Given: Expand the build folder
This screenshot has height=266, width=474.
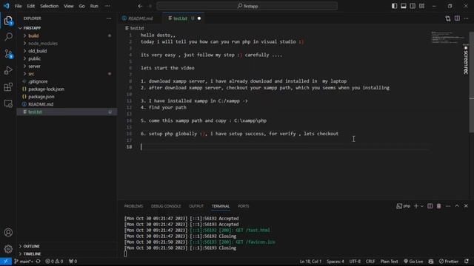Looking at the screenshot, I should click(67, 35).
